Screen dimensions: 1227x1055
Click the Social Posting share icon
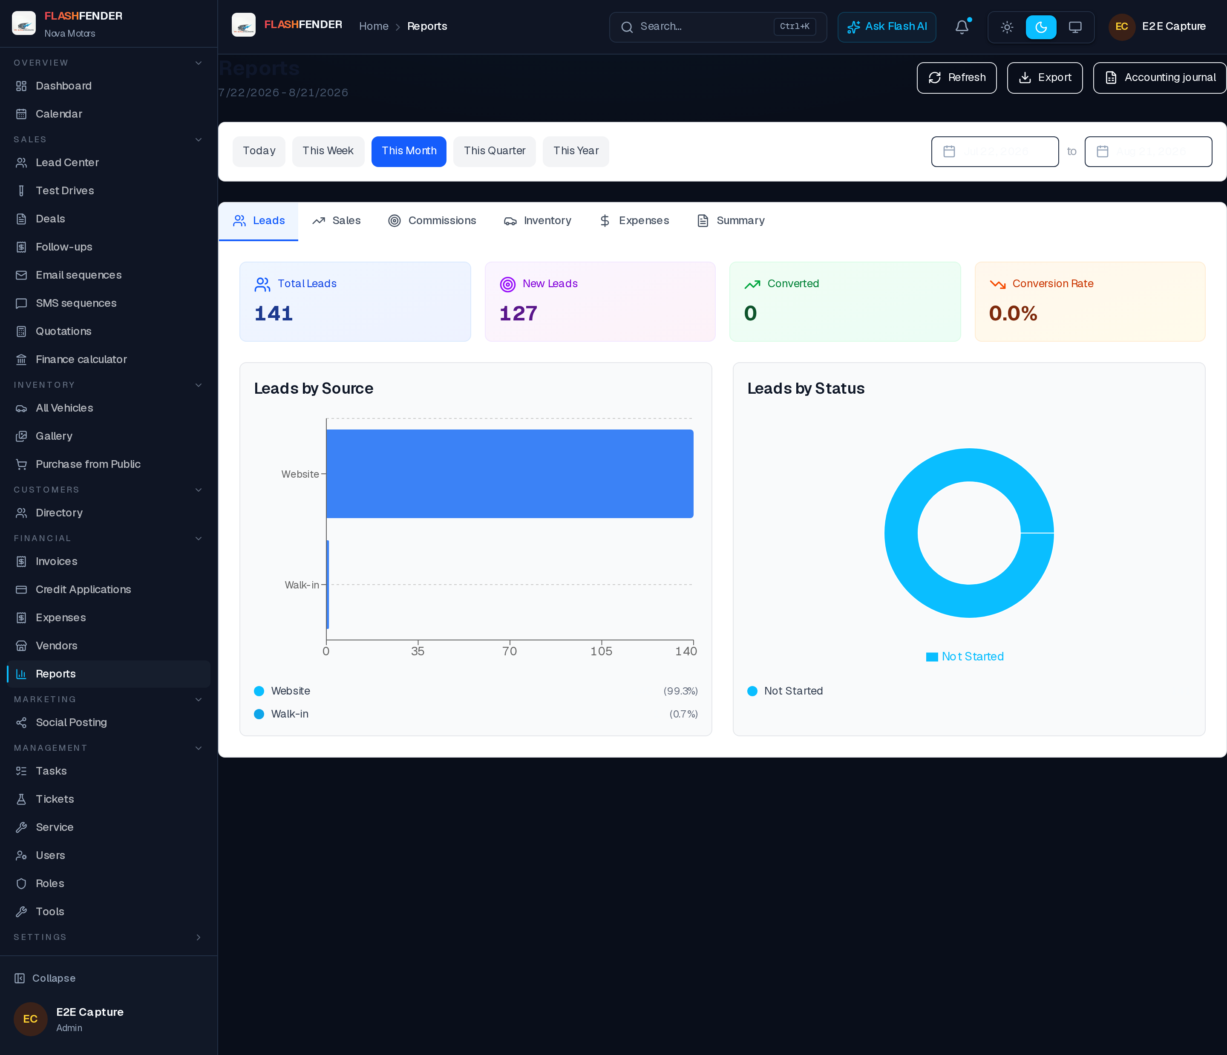21,723
